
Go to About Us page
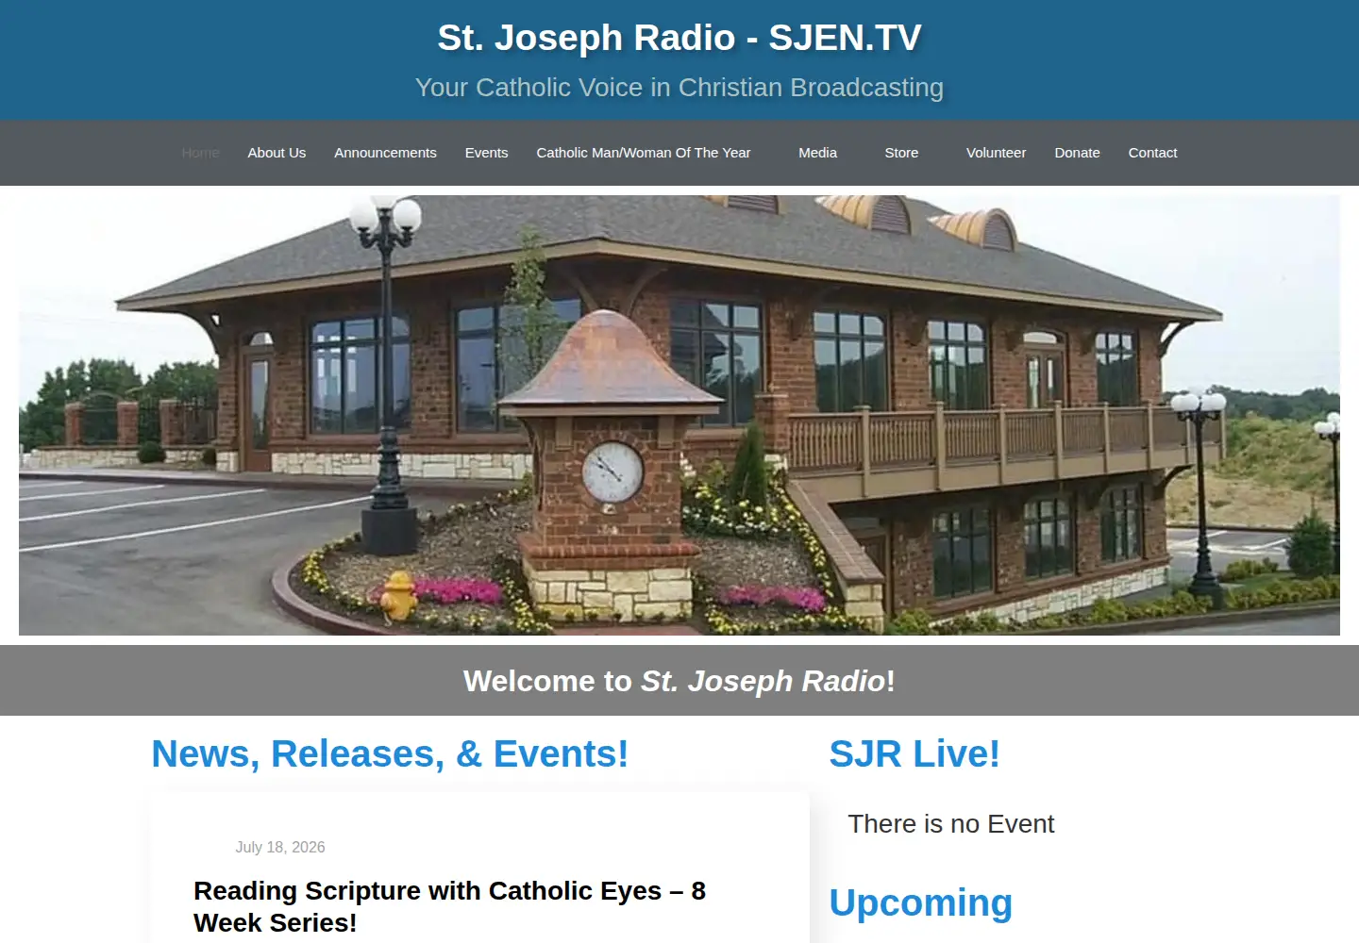277,153
